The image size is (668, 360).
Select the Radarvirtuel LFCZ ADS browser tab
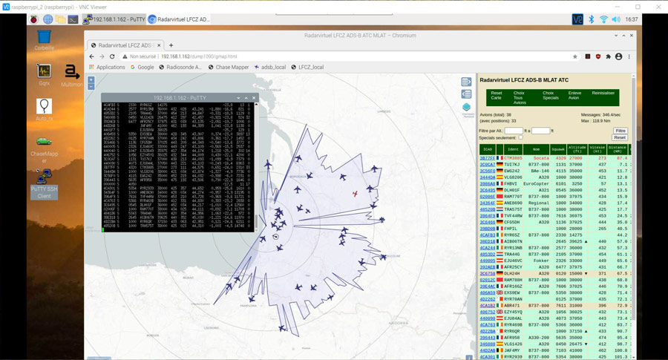(x=125, y=45)
